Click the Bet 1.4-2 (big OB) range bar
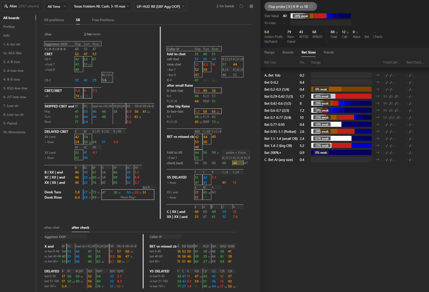 point(341,146)
